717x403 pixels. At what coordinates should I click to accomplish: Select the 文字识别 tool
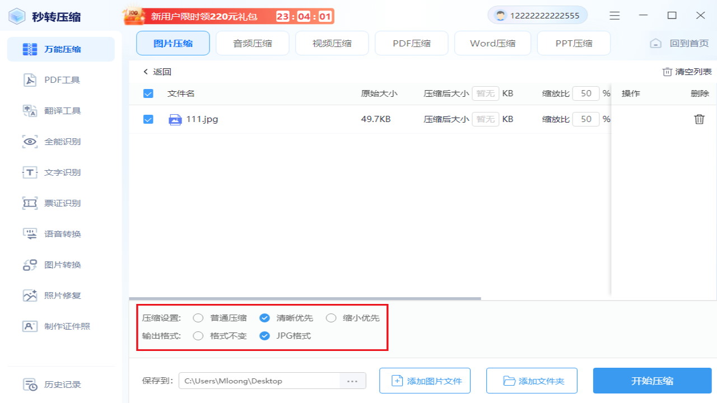tap(62, 172)
